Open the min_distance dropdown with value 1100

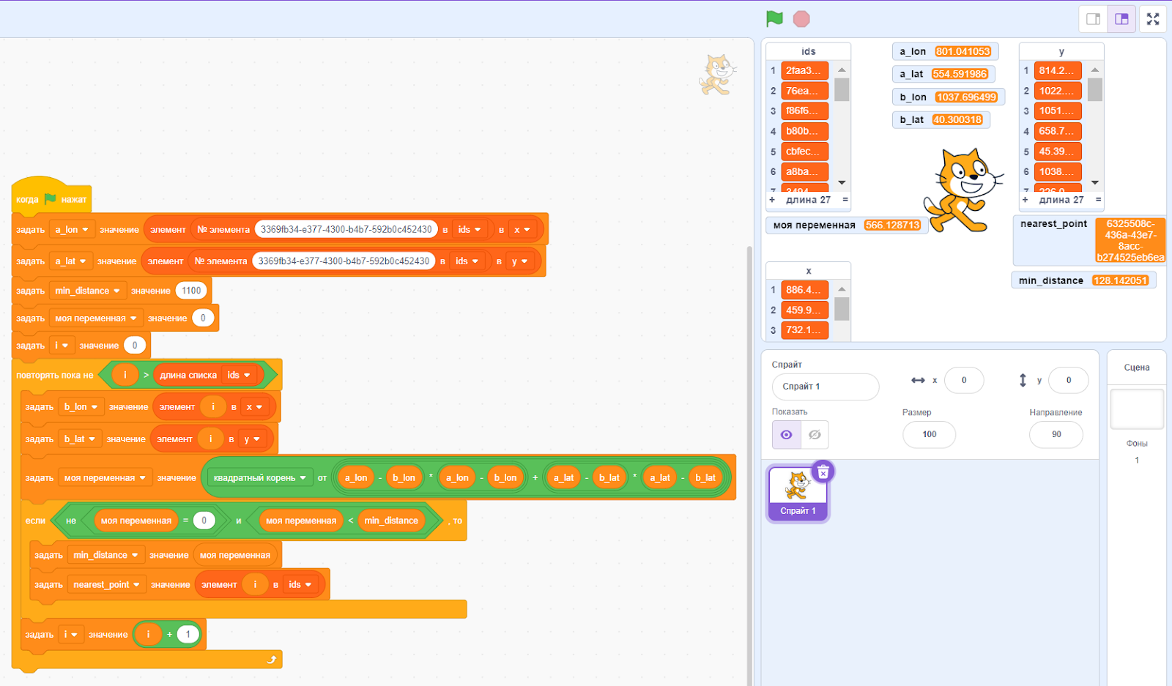[x=87, y=291]
